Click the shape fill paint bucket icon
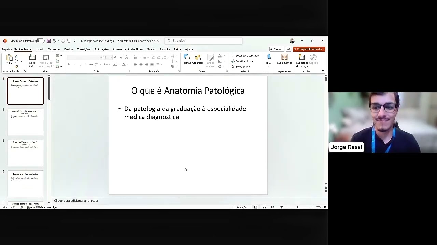 tap(220, 56)
